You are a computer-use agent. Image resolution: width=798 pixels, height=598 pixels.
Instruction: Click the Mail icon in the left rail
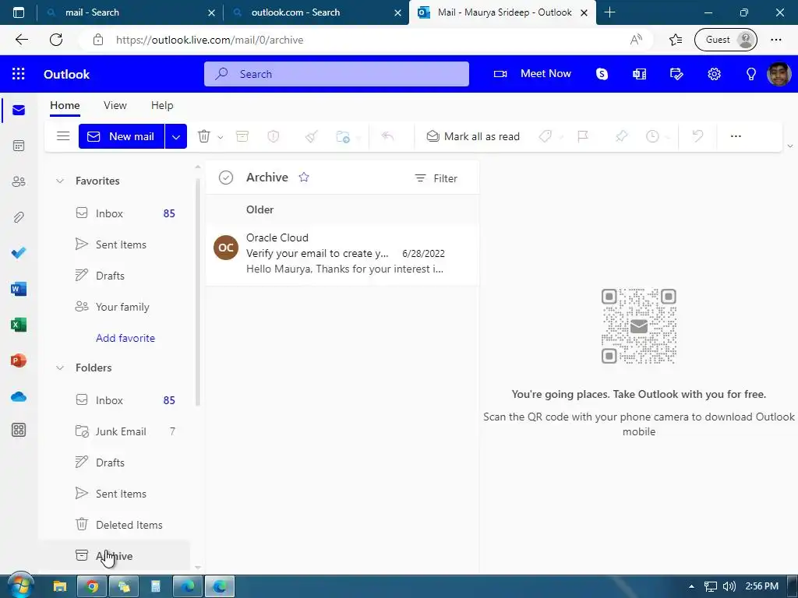[19, 111]
